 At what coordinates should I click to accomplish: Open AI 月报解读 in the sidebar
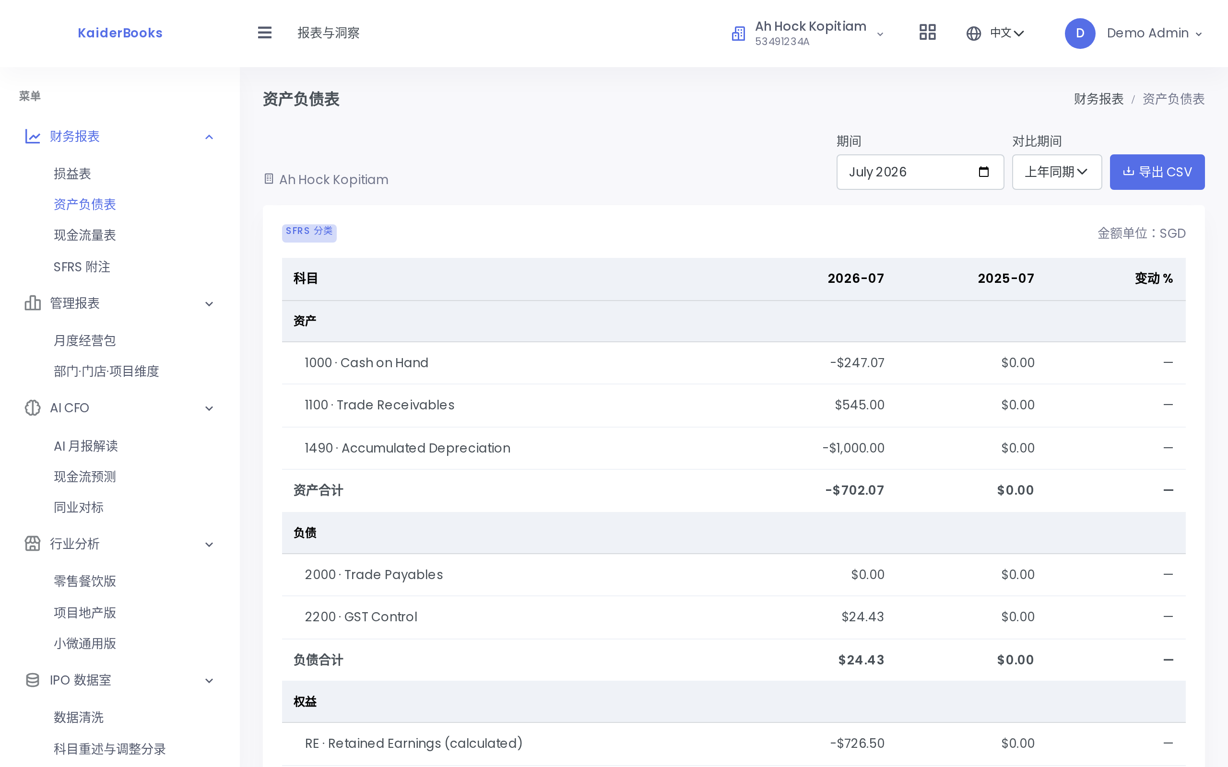pos(86,446)
